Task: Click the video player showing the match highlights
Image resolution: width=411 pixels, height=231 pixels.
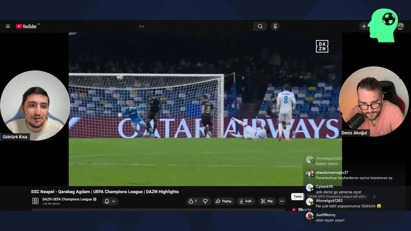Action: click(205, 109)
